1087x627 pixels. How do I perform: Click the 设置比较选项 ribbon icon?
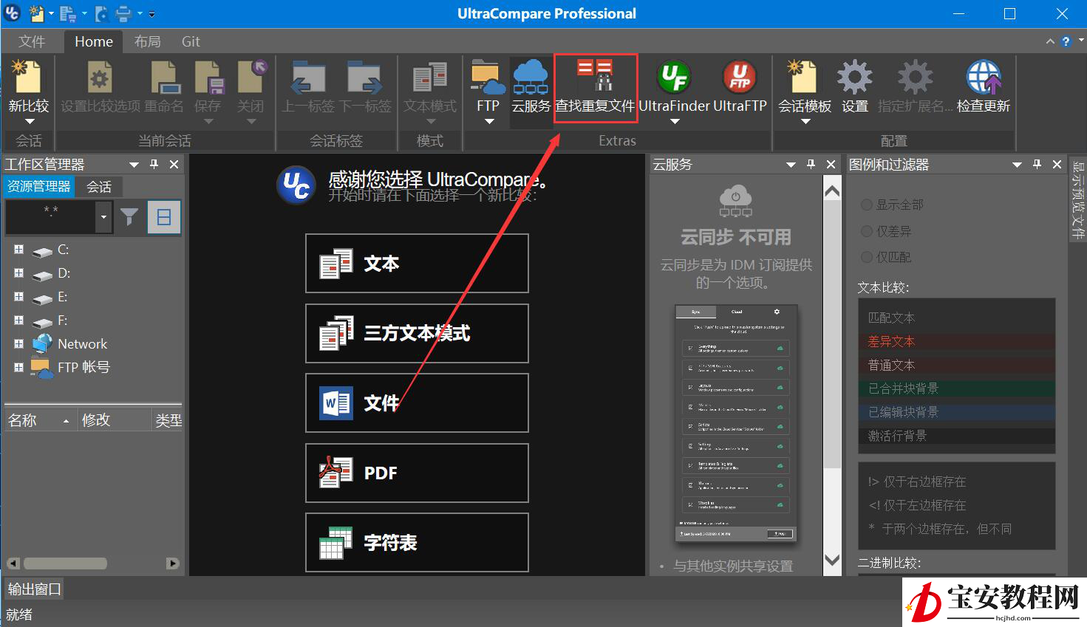click(x=100, y=86)
